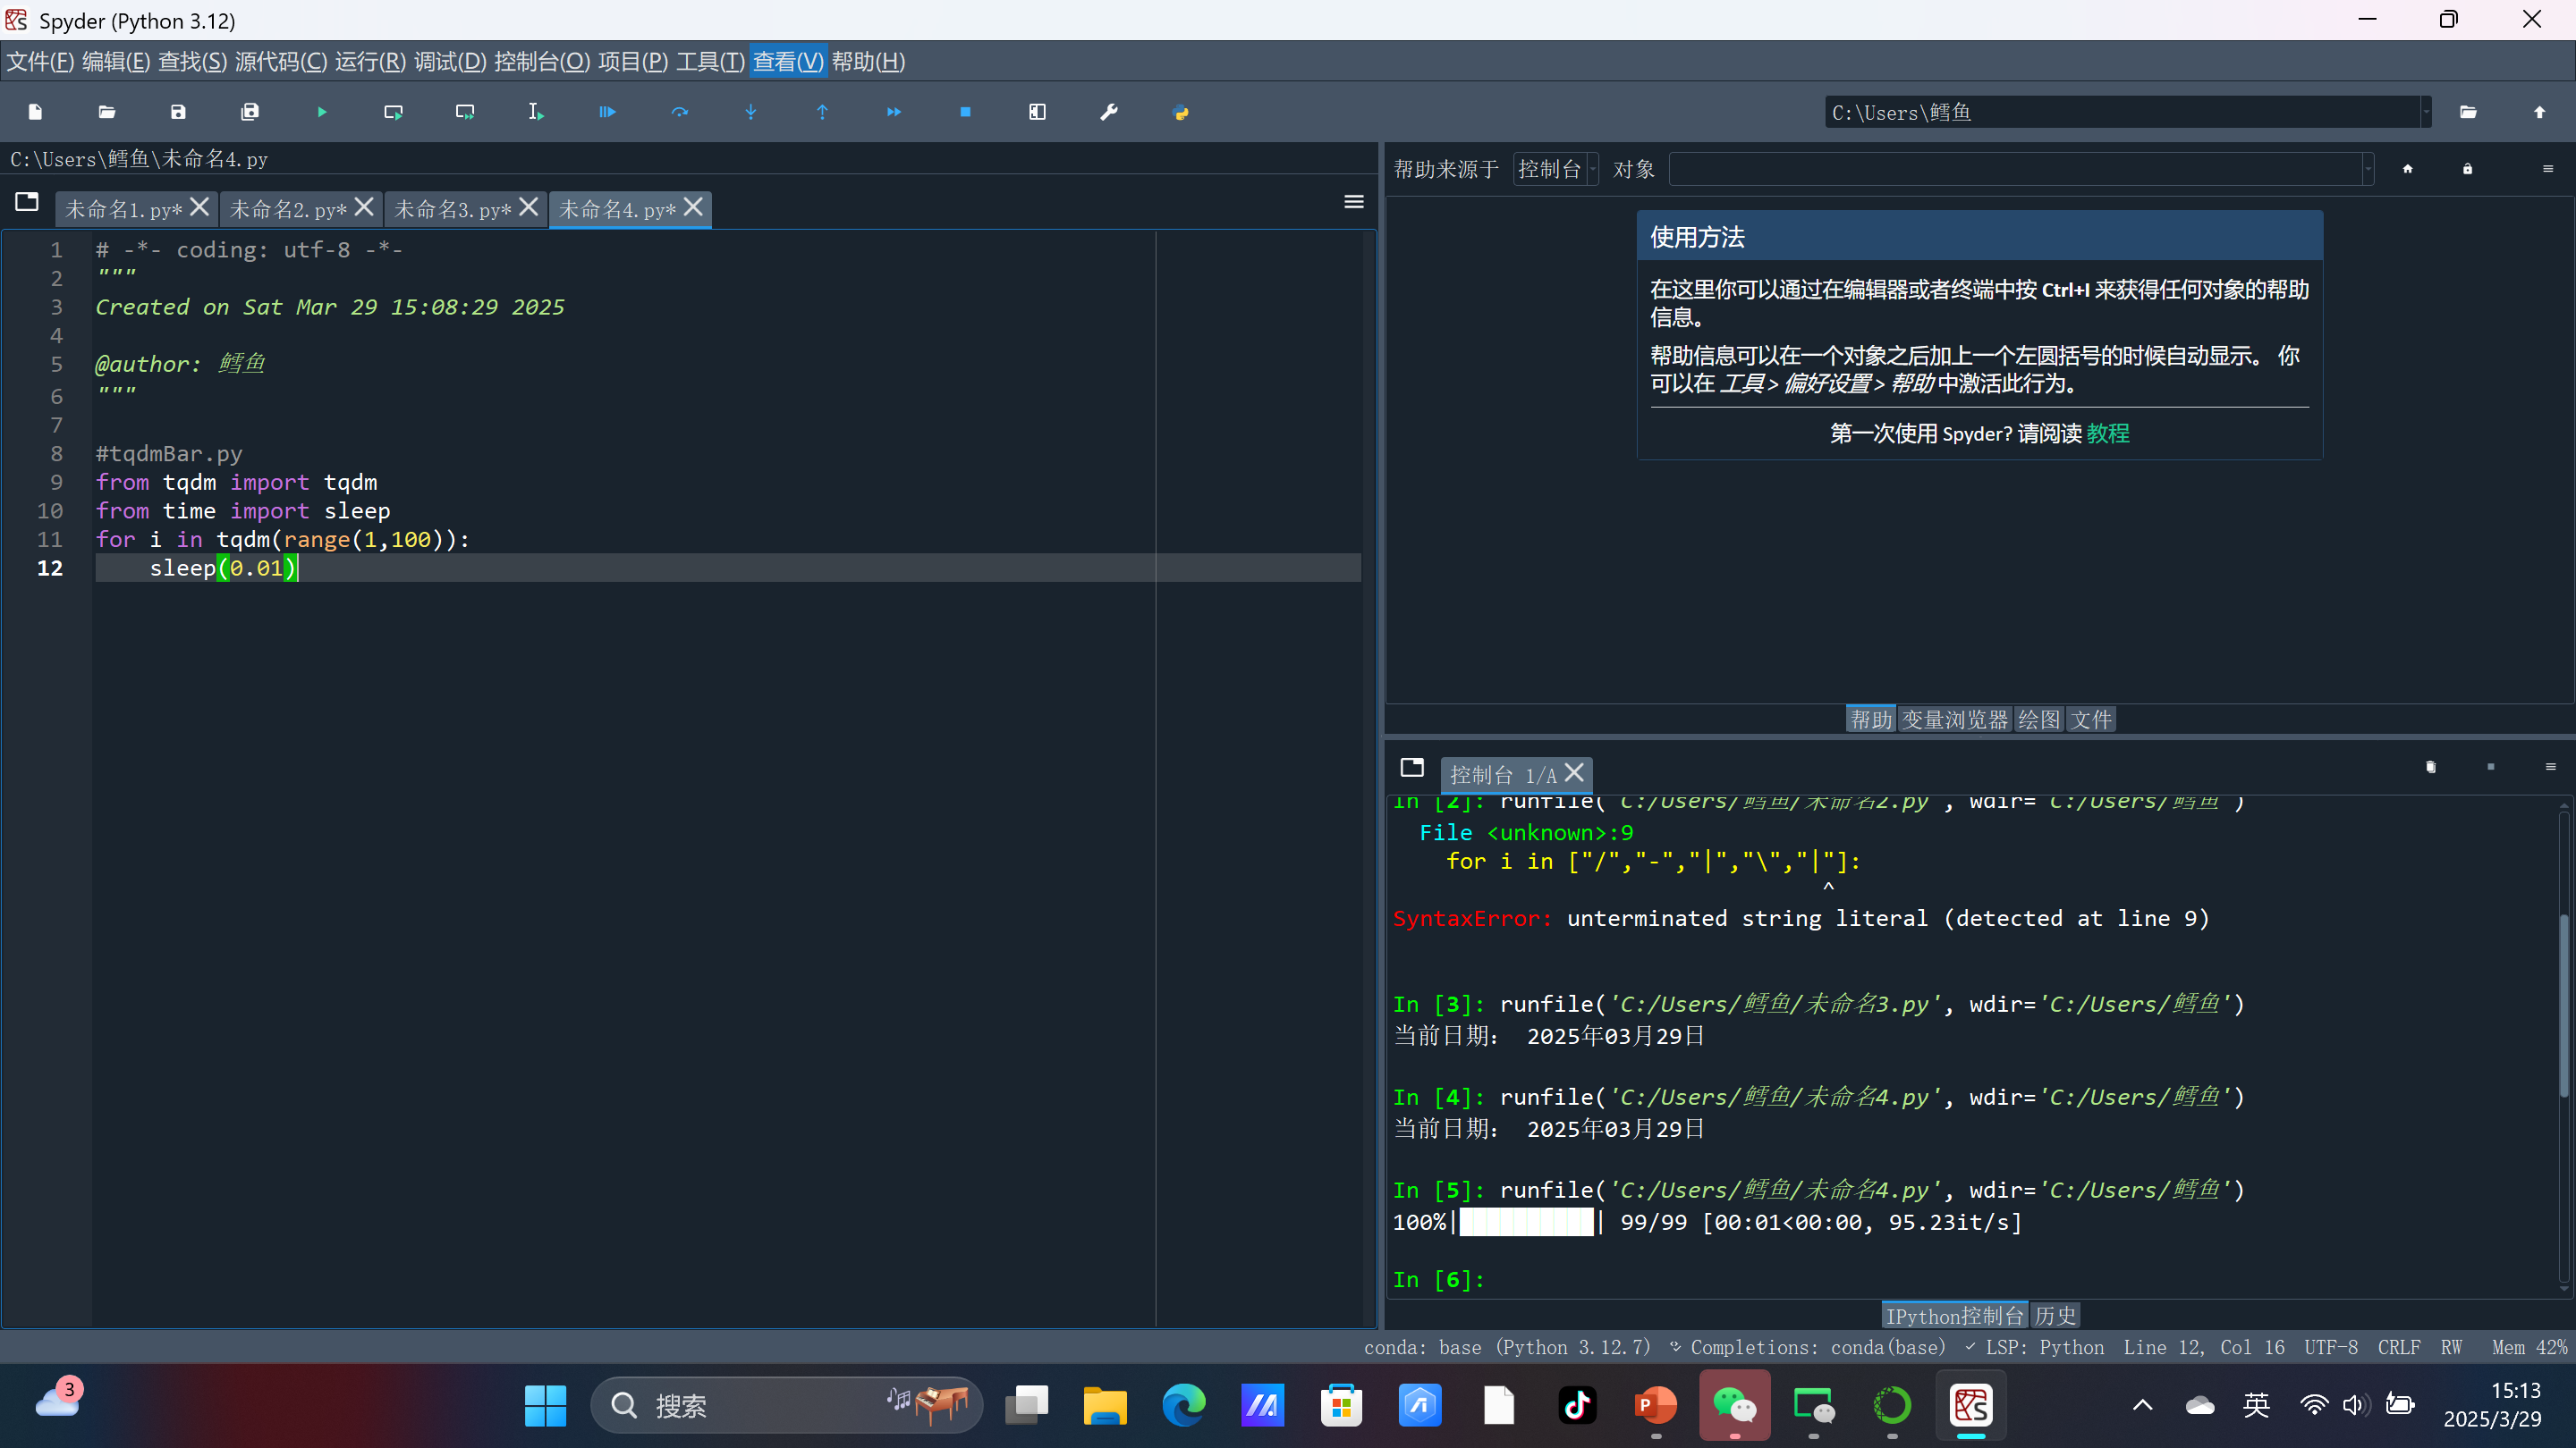The height and width of the screenshot is (1448, 2576).
Task: Click the Save file icon in toolbar
Action: [x=178, y=112]
